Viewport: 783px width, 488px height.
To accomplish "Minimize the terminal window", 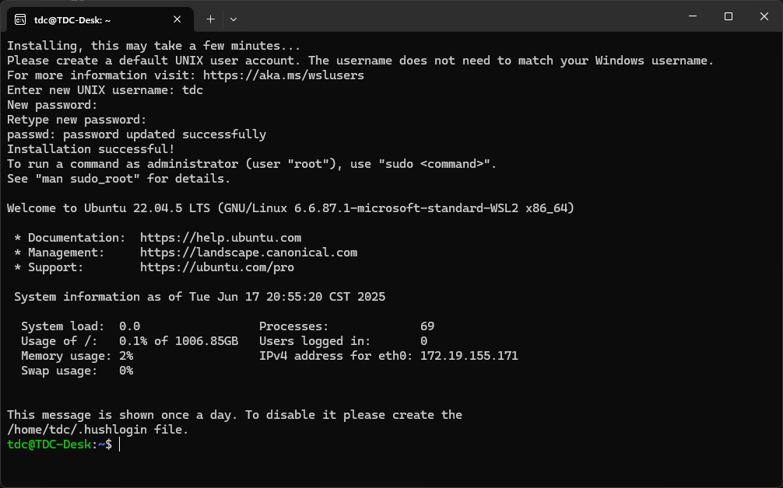I will [x=693, y=16].
